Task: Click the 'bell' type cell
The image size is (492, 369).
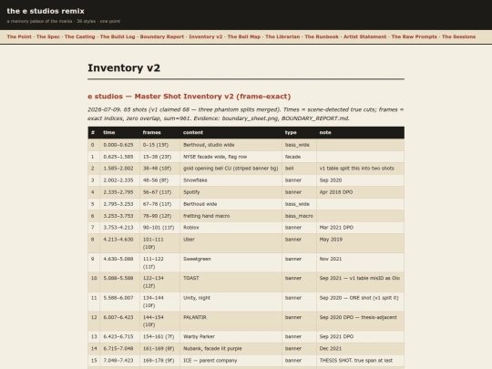Action: (299, 169)
